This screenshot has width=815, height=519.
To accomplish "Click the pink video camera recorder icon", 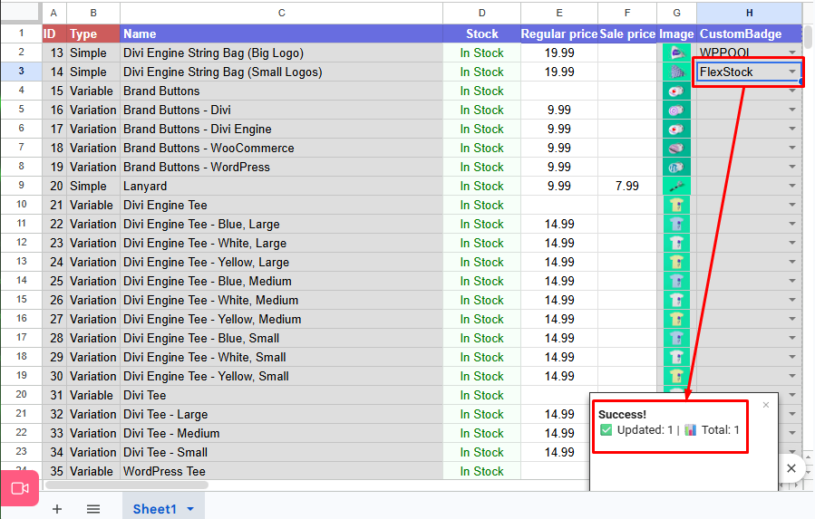I will click(x=20, y=488).
